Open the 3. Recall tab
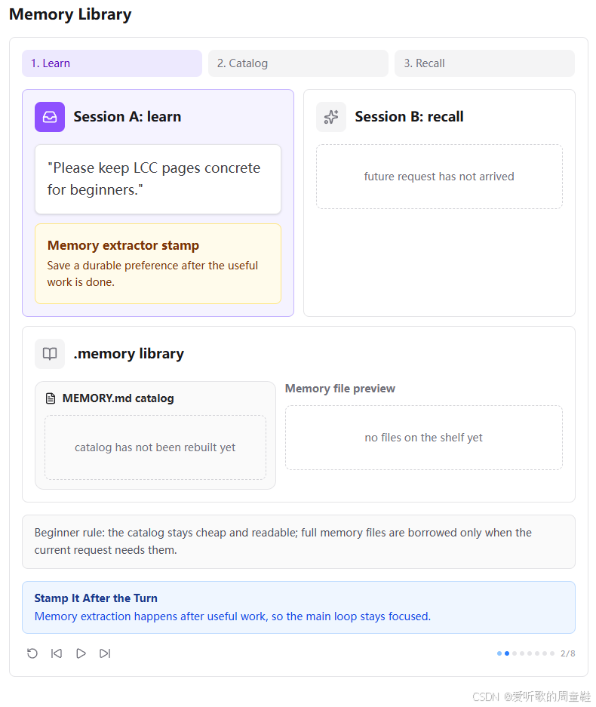596x707 pixels. point(484,63)
